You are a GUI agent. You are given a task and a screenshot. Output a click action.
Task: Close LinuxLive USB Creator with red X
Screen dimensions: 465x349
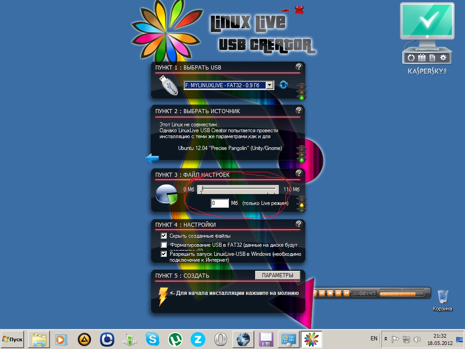[299, 10]
